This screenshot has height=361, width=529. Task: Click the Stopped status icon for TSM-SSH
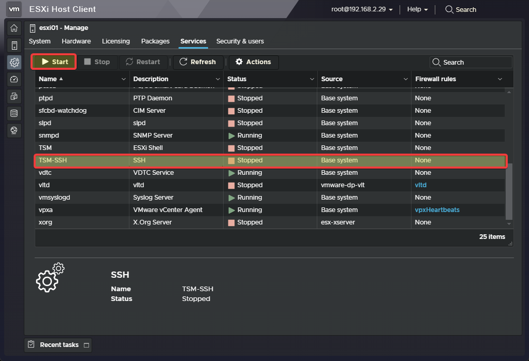coord(231,161)
